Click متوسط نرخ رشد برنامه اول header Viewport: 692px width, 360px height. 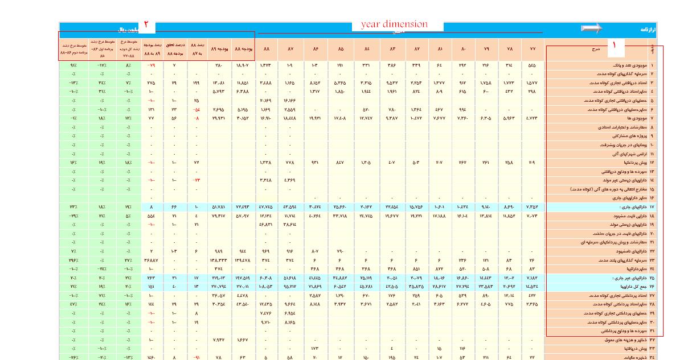pyautogui.click(x=103, y=49)
